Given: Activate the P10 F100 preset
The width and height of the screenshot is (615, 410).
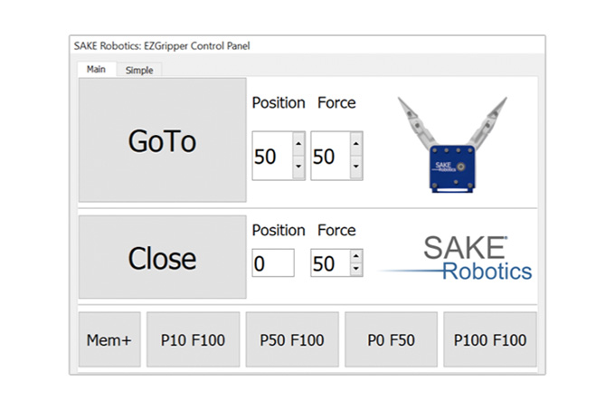Looking at the screenshot, I should [193, 339].
